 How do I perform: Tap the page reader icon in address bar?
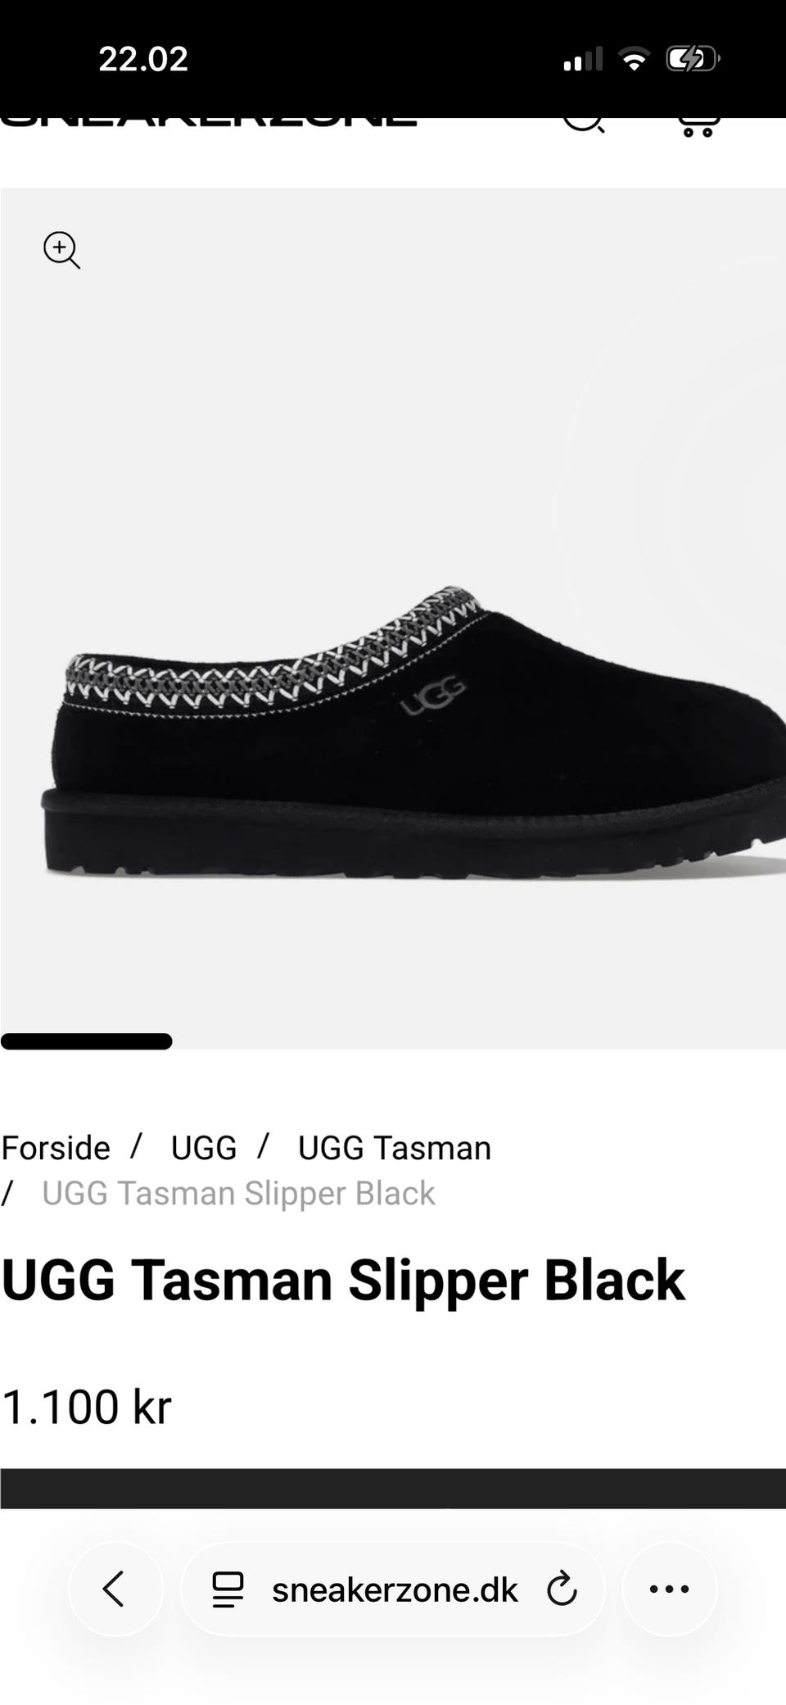click(x=228, y=1589)
